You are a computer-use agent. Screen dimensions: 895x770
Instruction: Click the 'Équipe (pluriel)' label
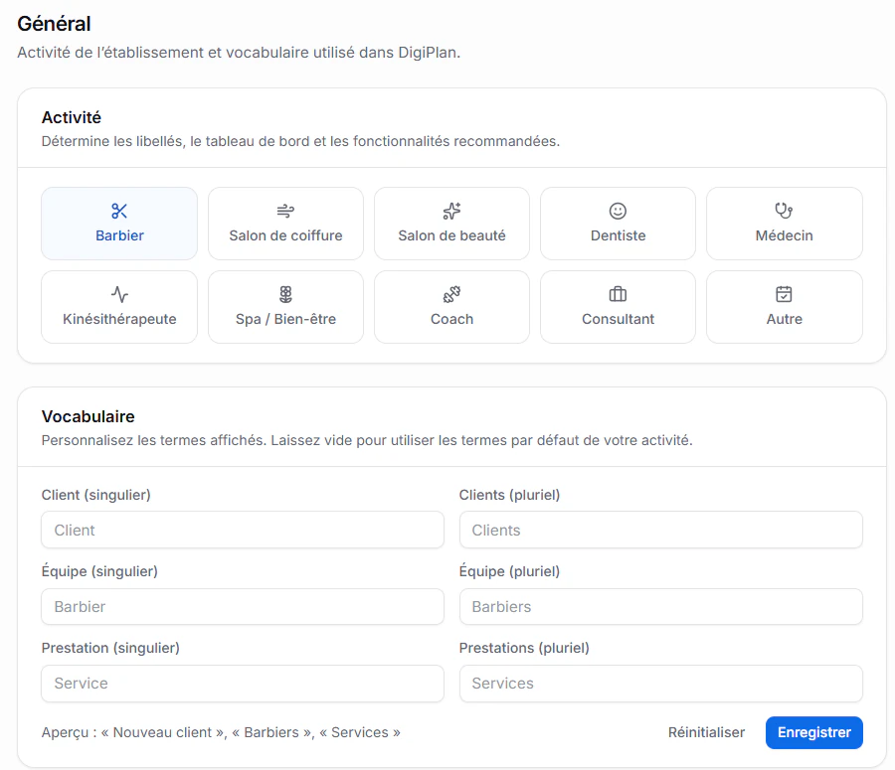(x=510, y=571)
